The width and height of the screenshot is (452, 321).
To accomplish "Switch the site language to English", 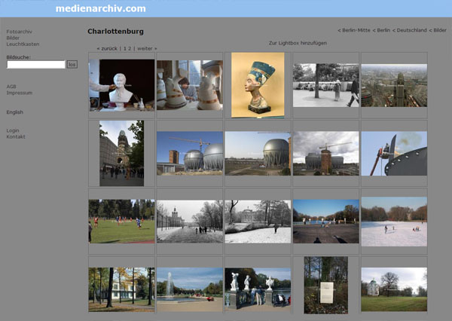I will pos(14,112).
